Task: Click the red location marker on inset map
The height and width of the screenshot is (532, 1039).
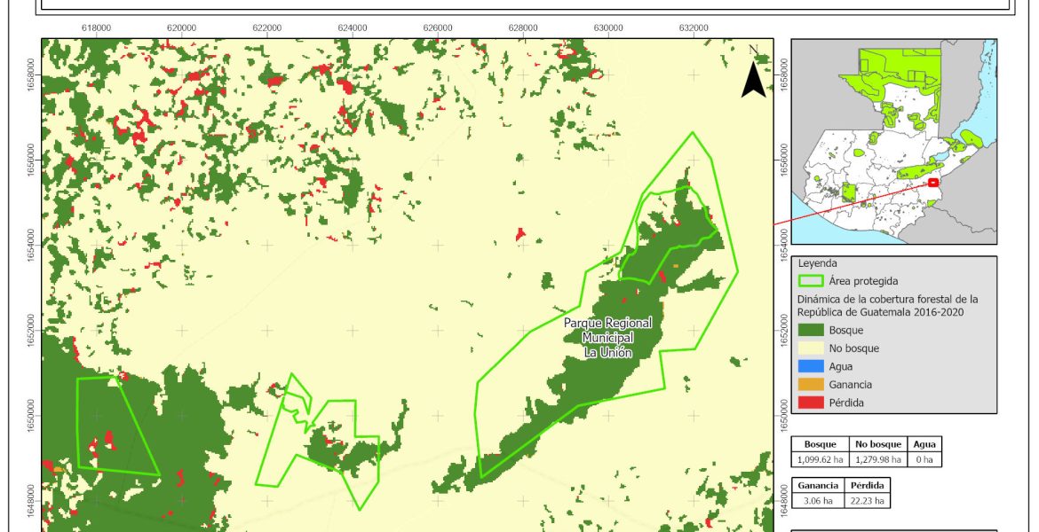Action: [x=933, y=182]
